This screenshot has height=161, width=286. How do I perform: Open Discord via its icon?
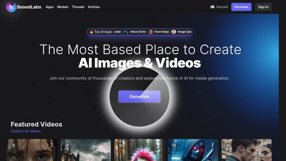[x=213, y=7]
